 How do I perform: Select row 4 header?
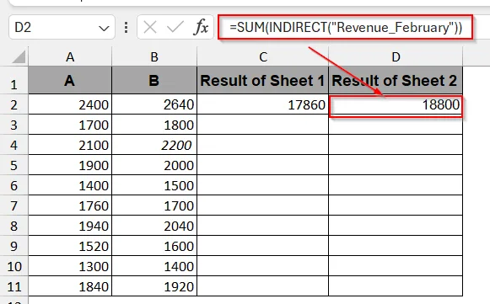[x=13, y=145]
